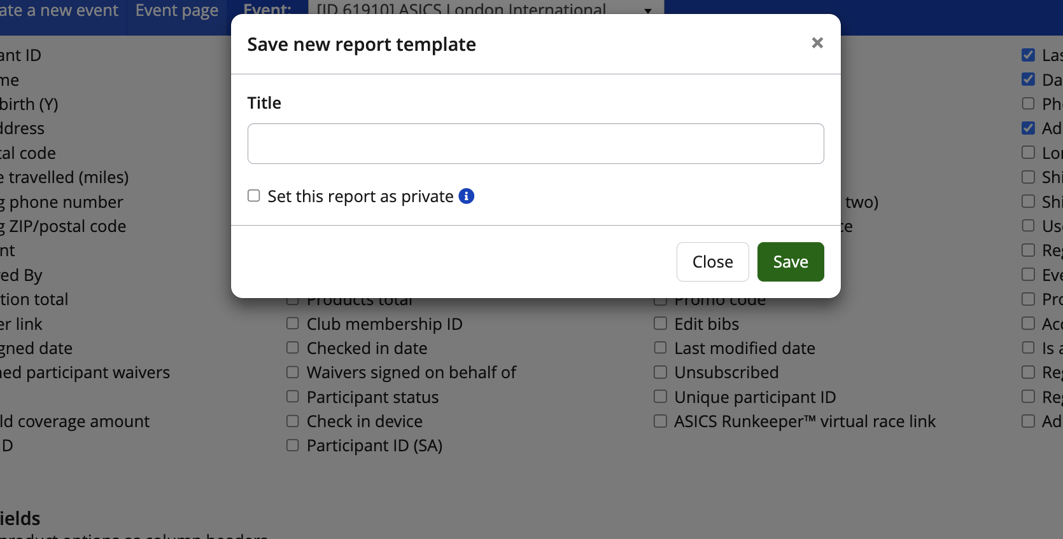Toggle the Check in device checkbox

293,421
